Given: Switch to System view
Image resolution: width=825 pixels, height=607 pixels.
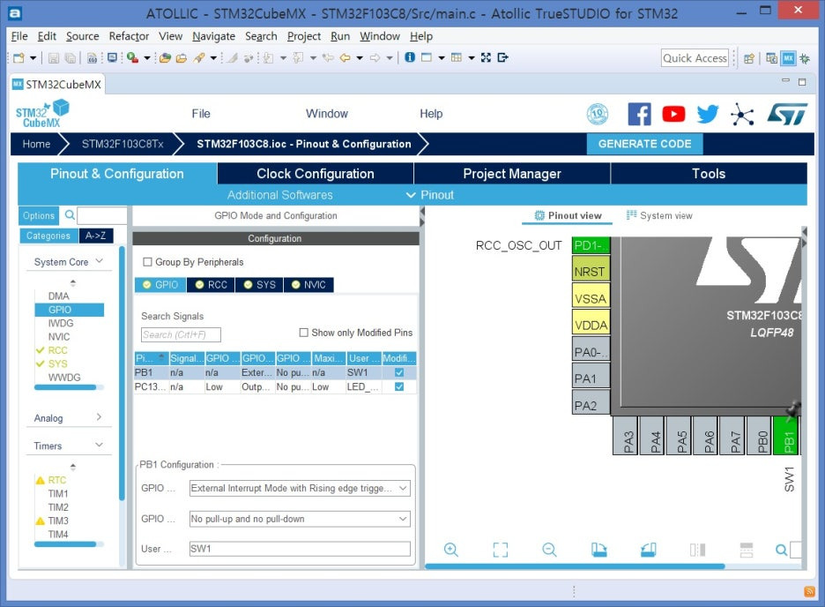Looking at the screenshot, I should point(659,215).
